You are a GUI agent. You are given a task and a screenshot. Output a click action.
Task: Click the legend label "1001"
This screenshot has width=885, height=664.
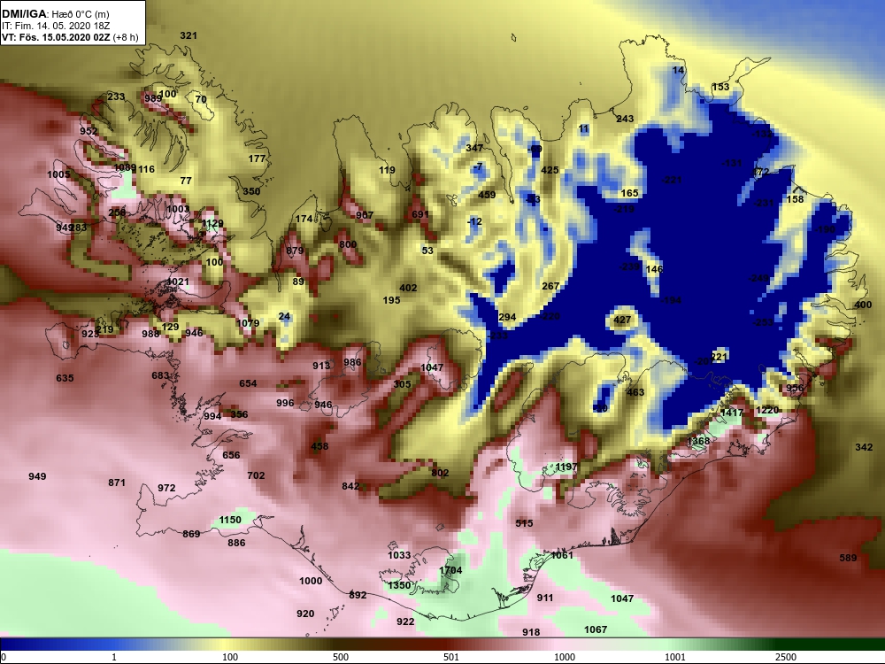click(675, 657)
